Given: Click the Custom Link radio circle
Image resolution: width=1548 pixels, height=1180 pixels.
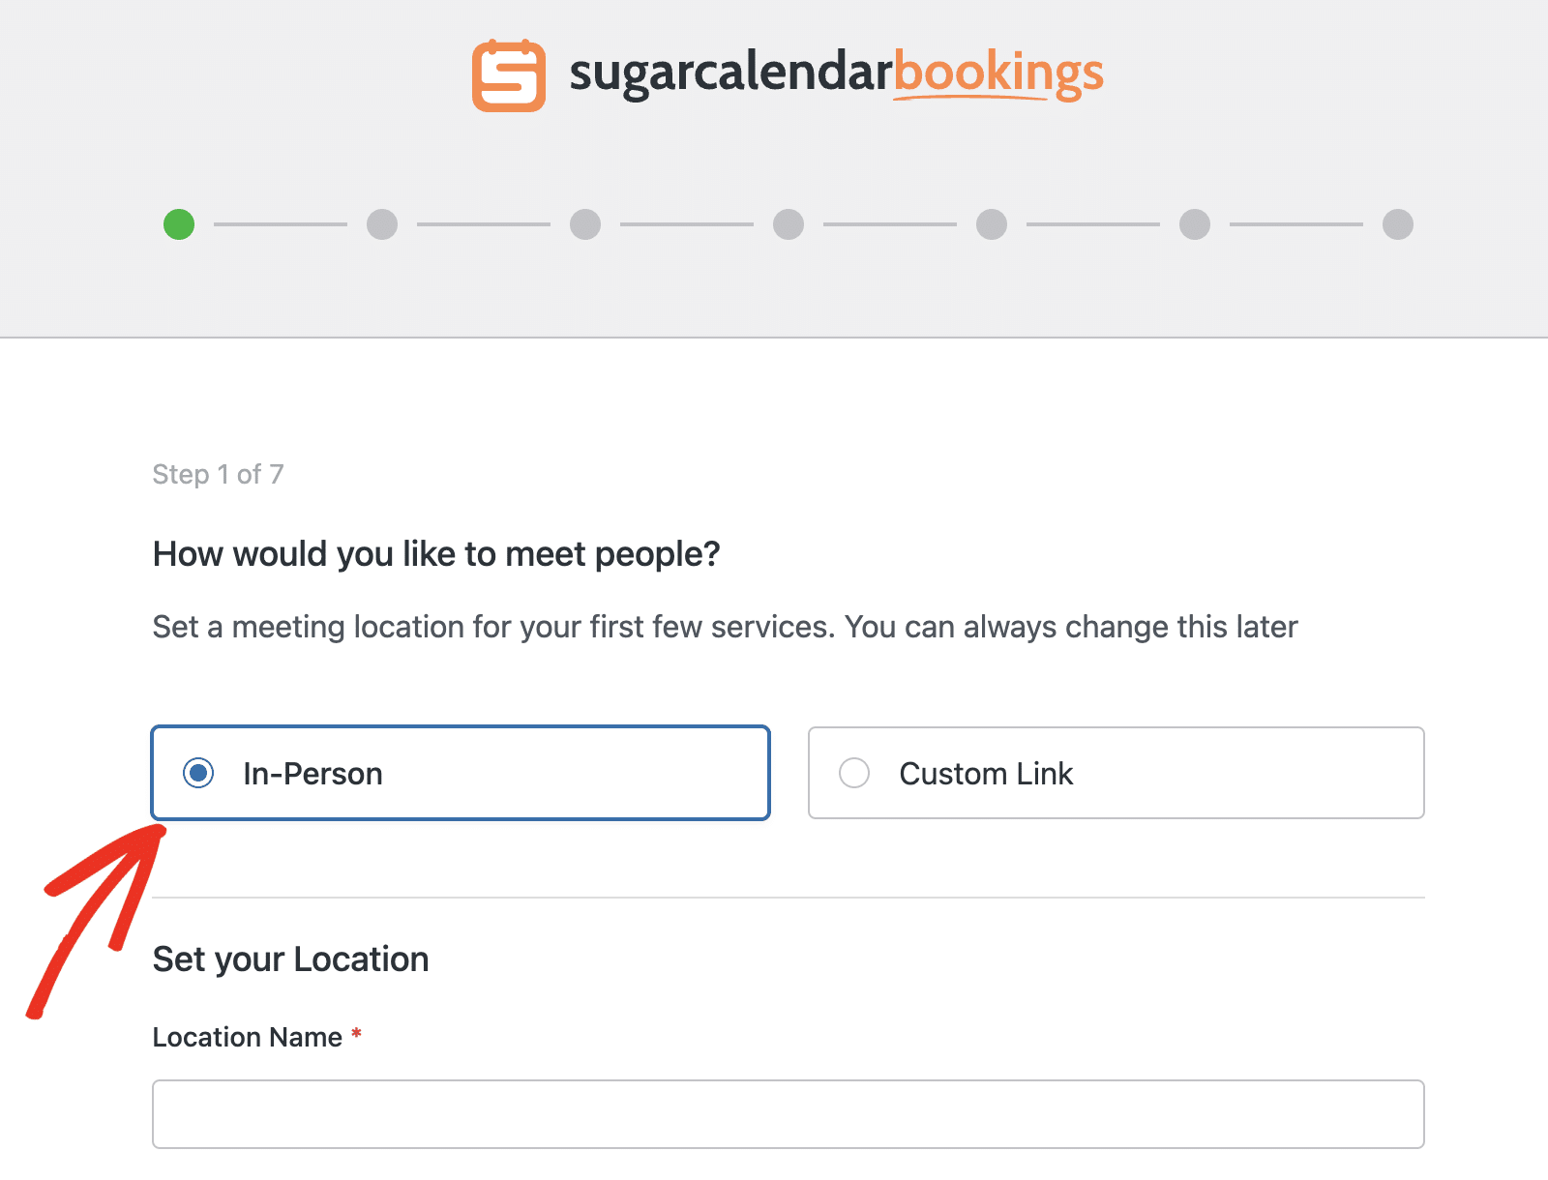Looking at the screenshot, I should click(854, 773).
